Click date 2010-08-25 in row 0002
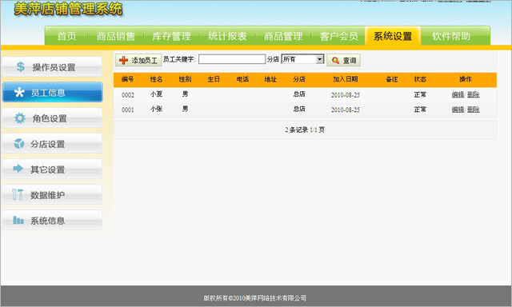This screenshot has width=512, height=307. click(x=345, y=95)
